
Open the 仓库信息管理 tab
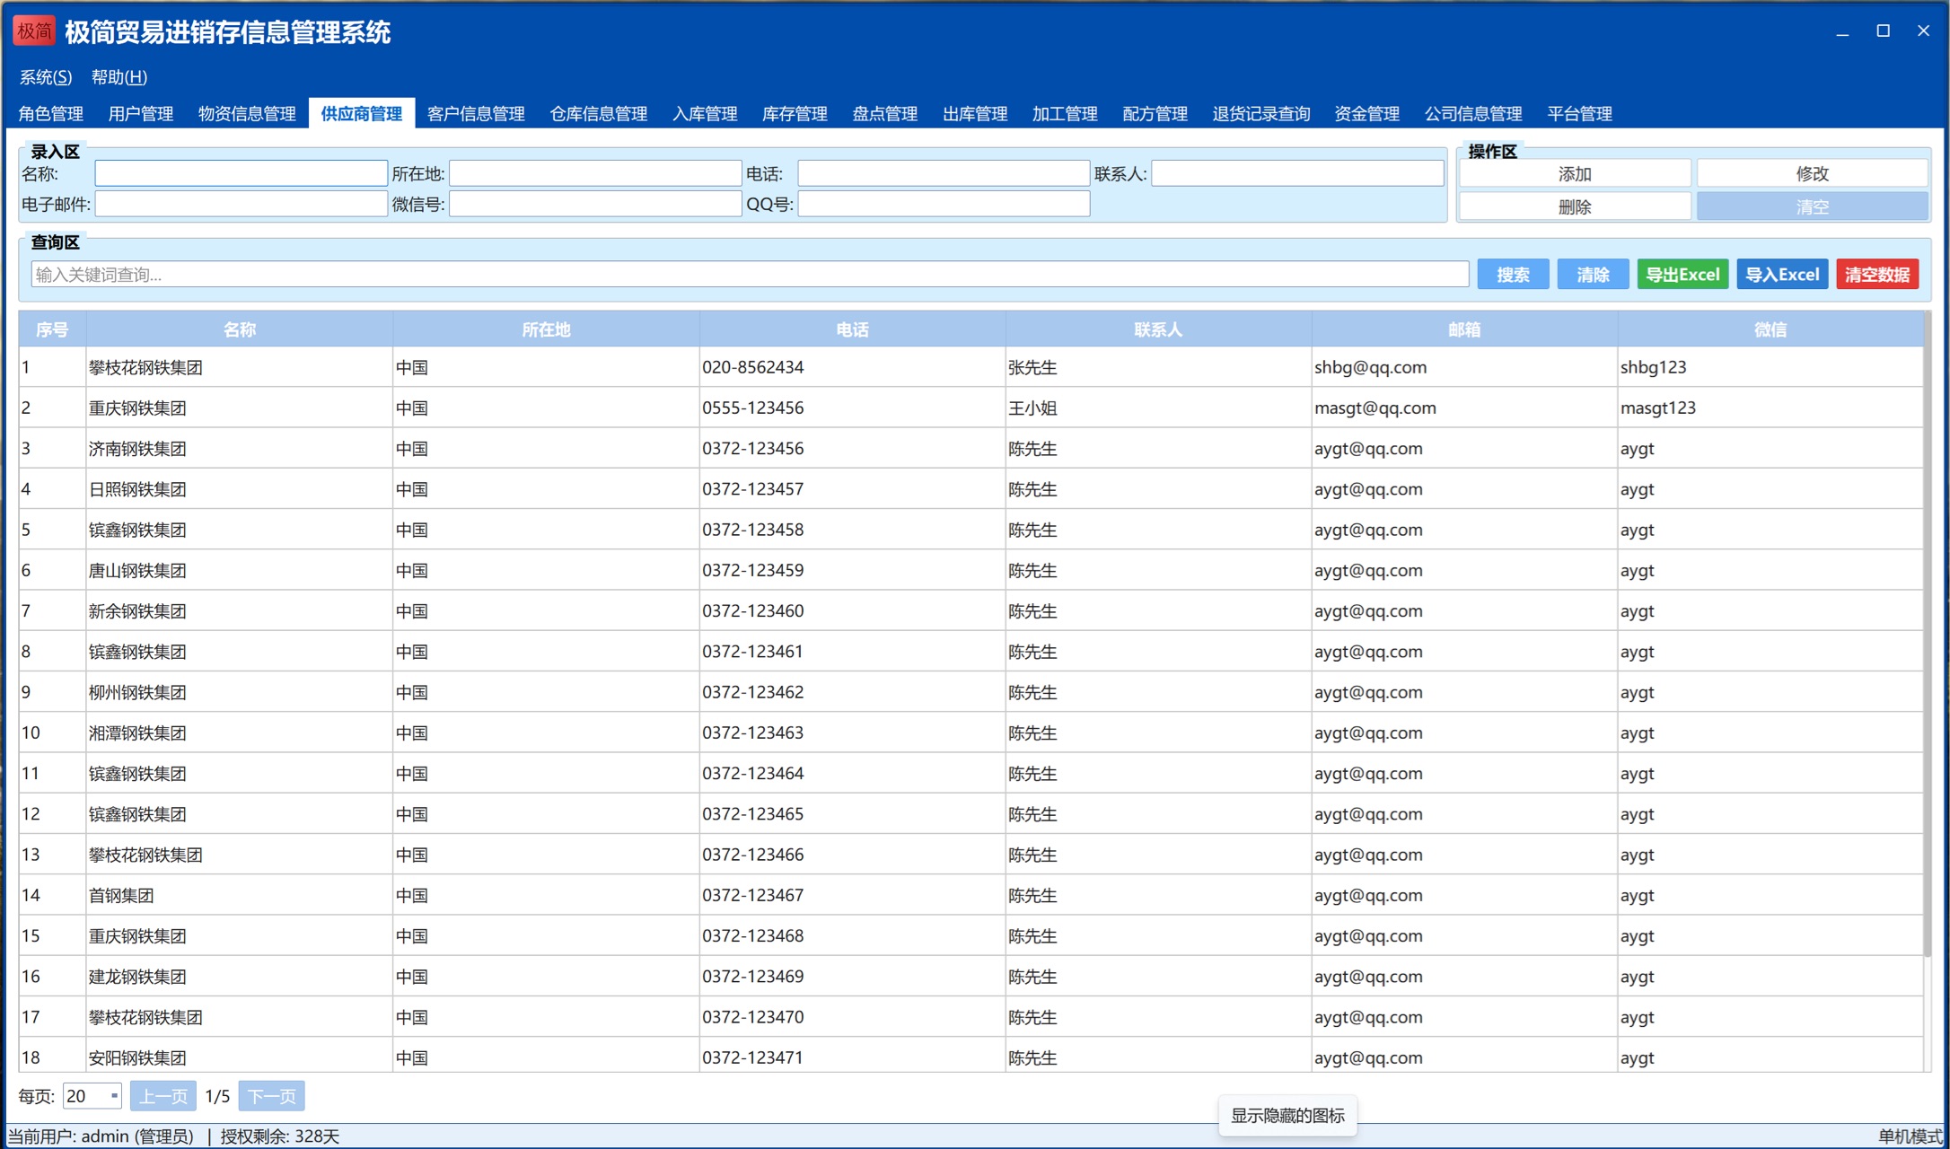(599, 114)
